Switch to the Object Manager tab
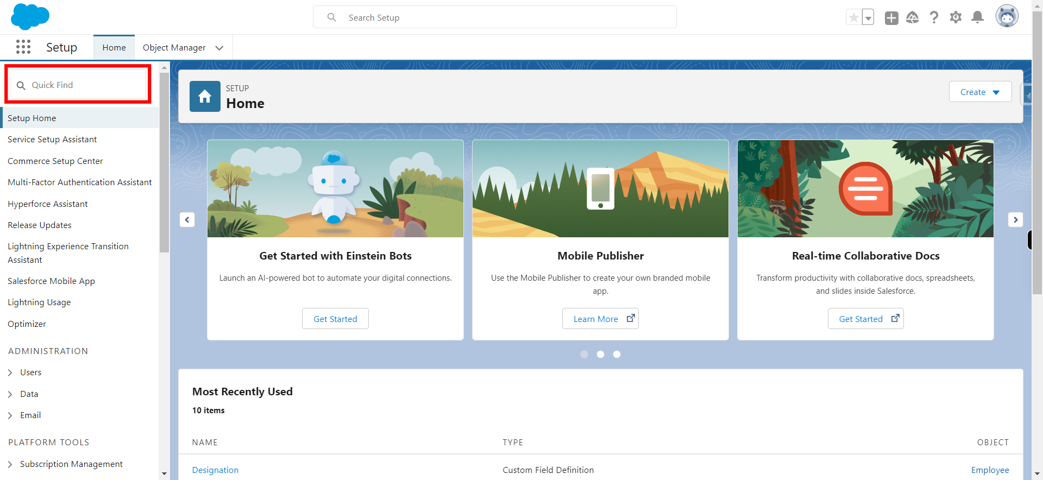Viewport: 1043px width, 480px height. pyautogui.click(x=174, y=48)
